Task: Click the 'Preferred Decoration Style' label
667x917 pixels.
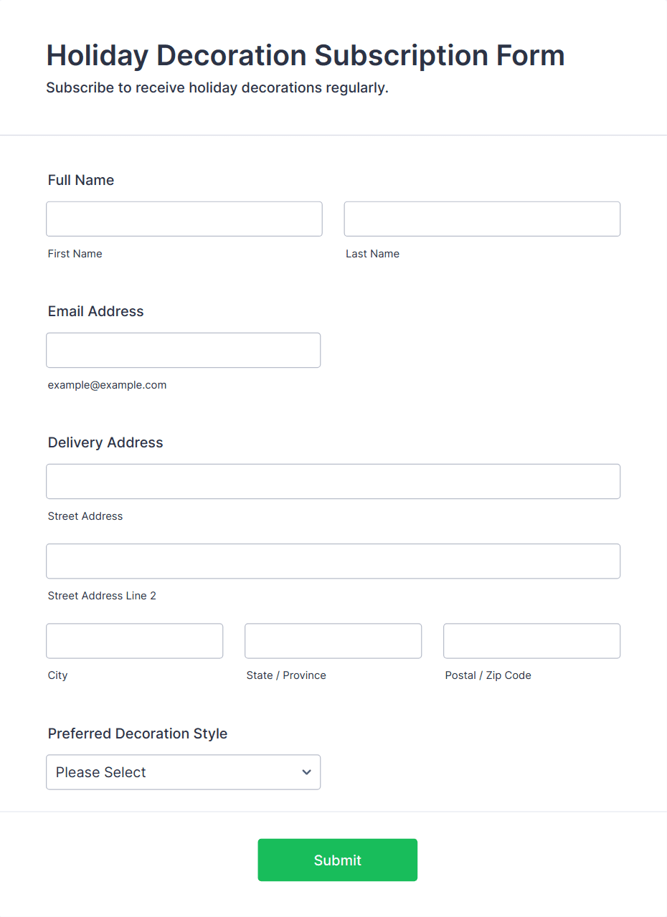Action: point(138,733)
